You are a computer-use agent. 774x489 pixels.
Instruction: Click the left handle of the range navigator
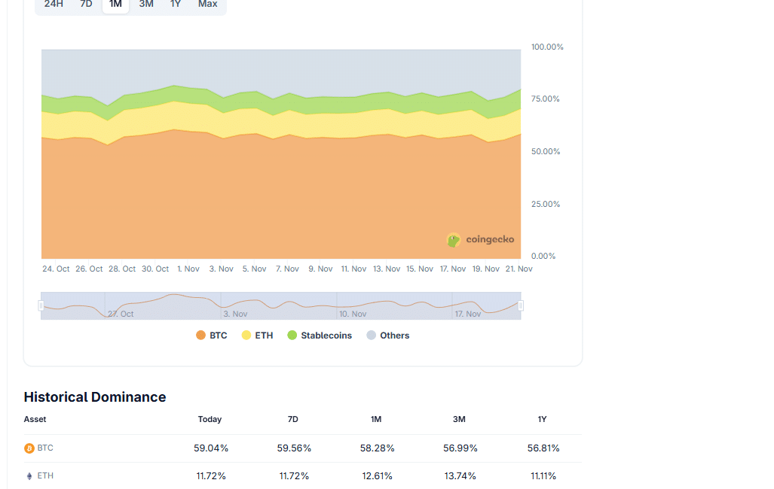tap(41, 305)
